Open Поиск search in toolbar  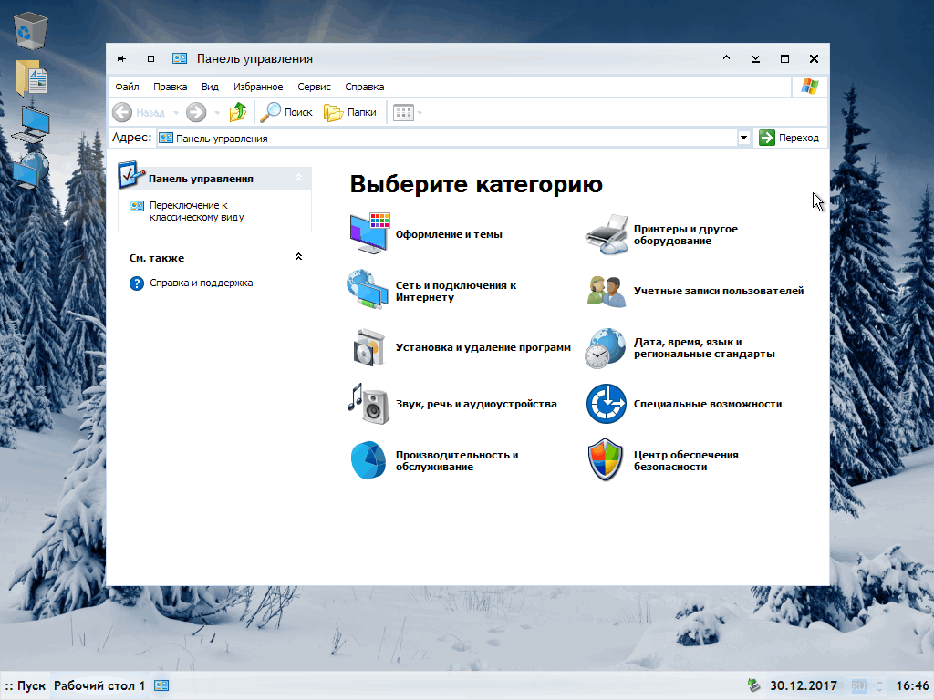(x=286, y=112)
